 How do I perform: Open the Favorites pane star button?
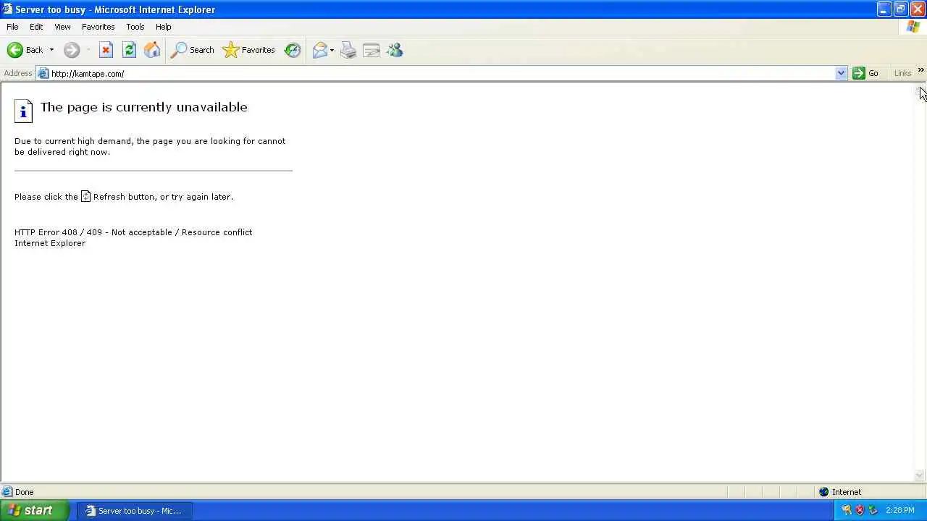tap(249, 50)
